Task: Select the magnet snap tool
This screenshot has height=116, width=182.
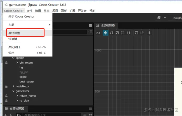Action: coord(129,33)
